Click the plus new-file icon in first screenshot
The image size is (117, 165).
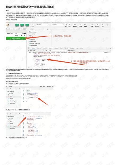[29, 29]
